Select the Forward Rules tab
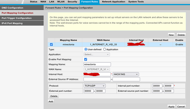This screenshot has height=109, width=190. pos(89,2)
